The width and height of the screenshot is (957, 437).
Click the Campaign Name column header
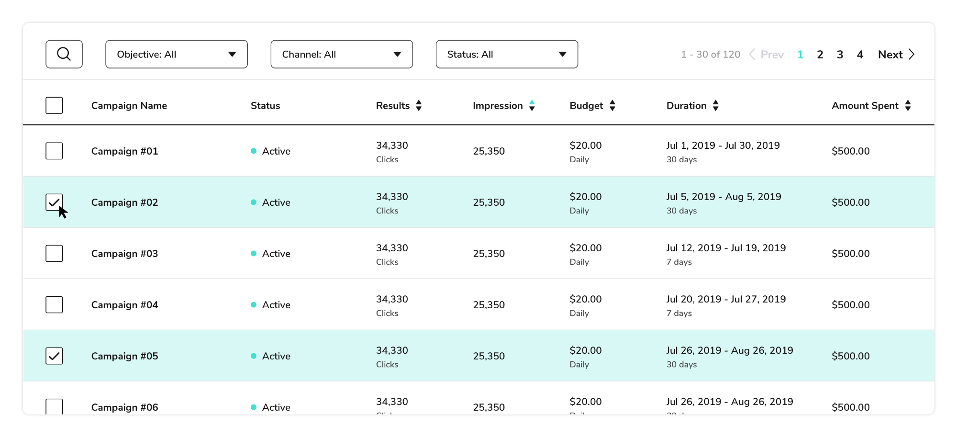129,106
